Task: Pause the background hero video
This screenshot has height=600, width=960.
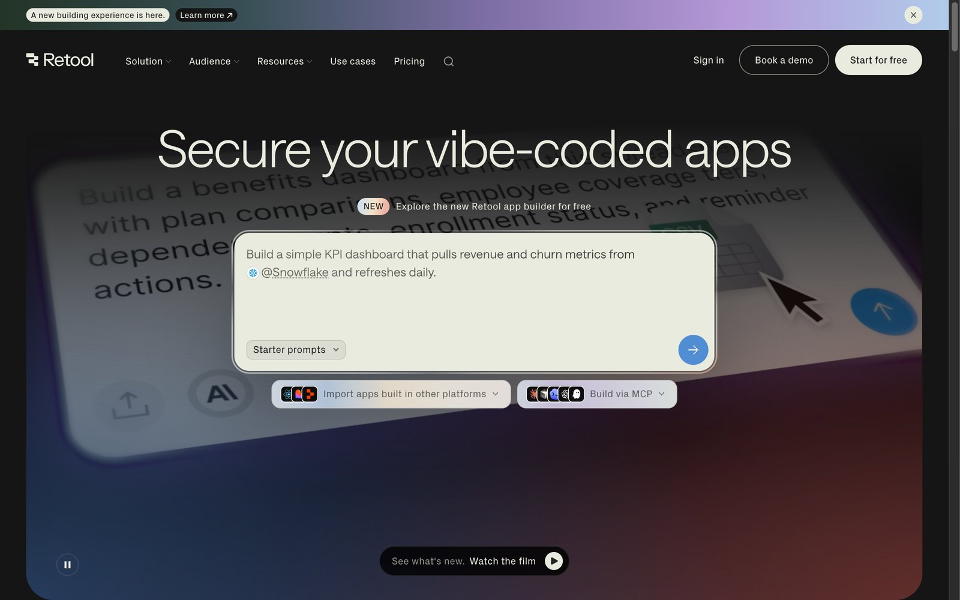Action: click(67, 565)
